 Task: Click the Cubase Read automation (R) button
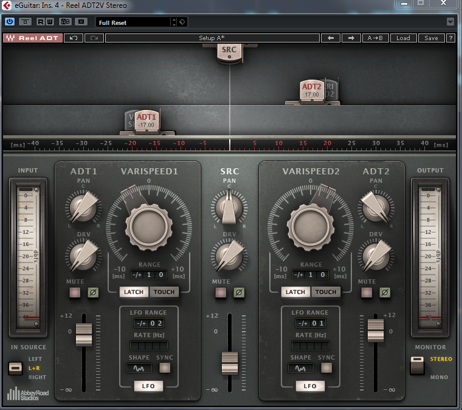click(x=41, y=22)
